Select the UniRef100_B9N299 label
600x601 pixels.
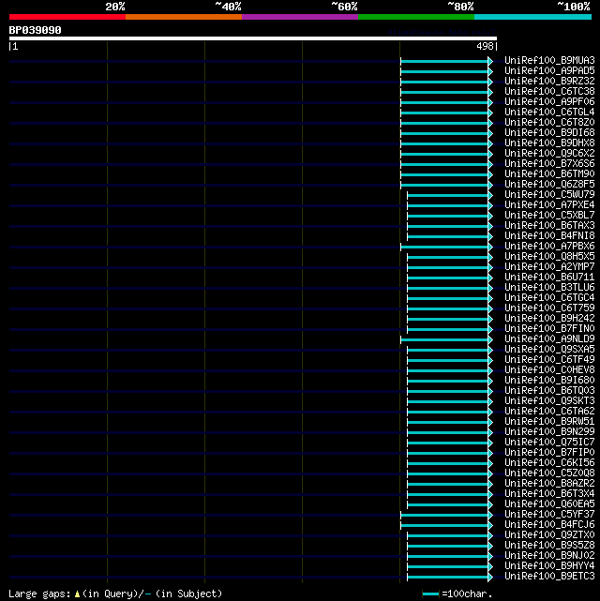[x=549, y=432]
